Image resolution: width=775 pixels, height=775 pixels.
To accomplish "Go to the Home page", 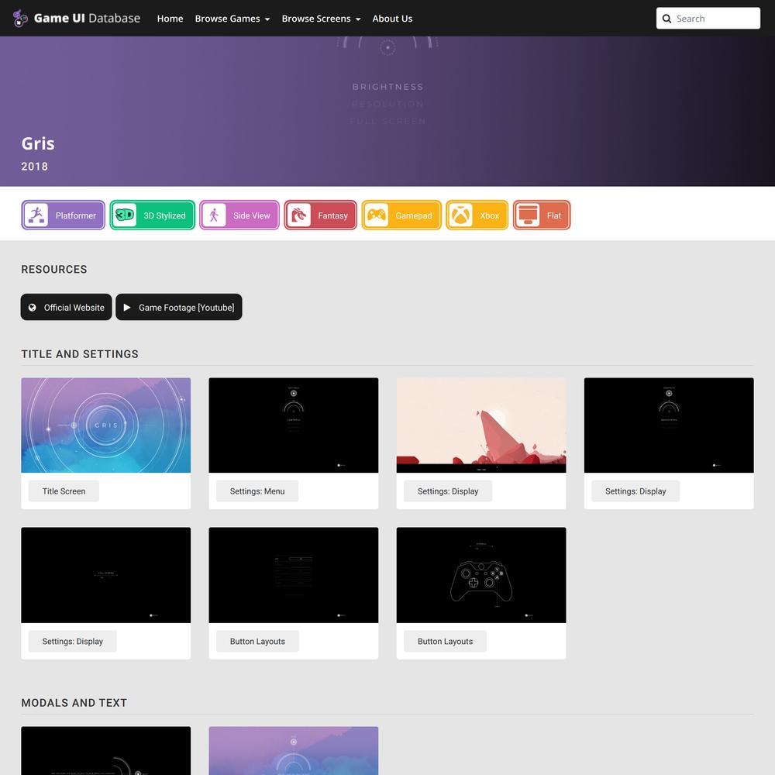I will [170, 19].
